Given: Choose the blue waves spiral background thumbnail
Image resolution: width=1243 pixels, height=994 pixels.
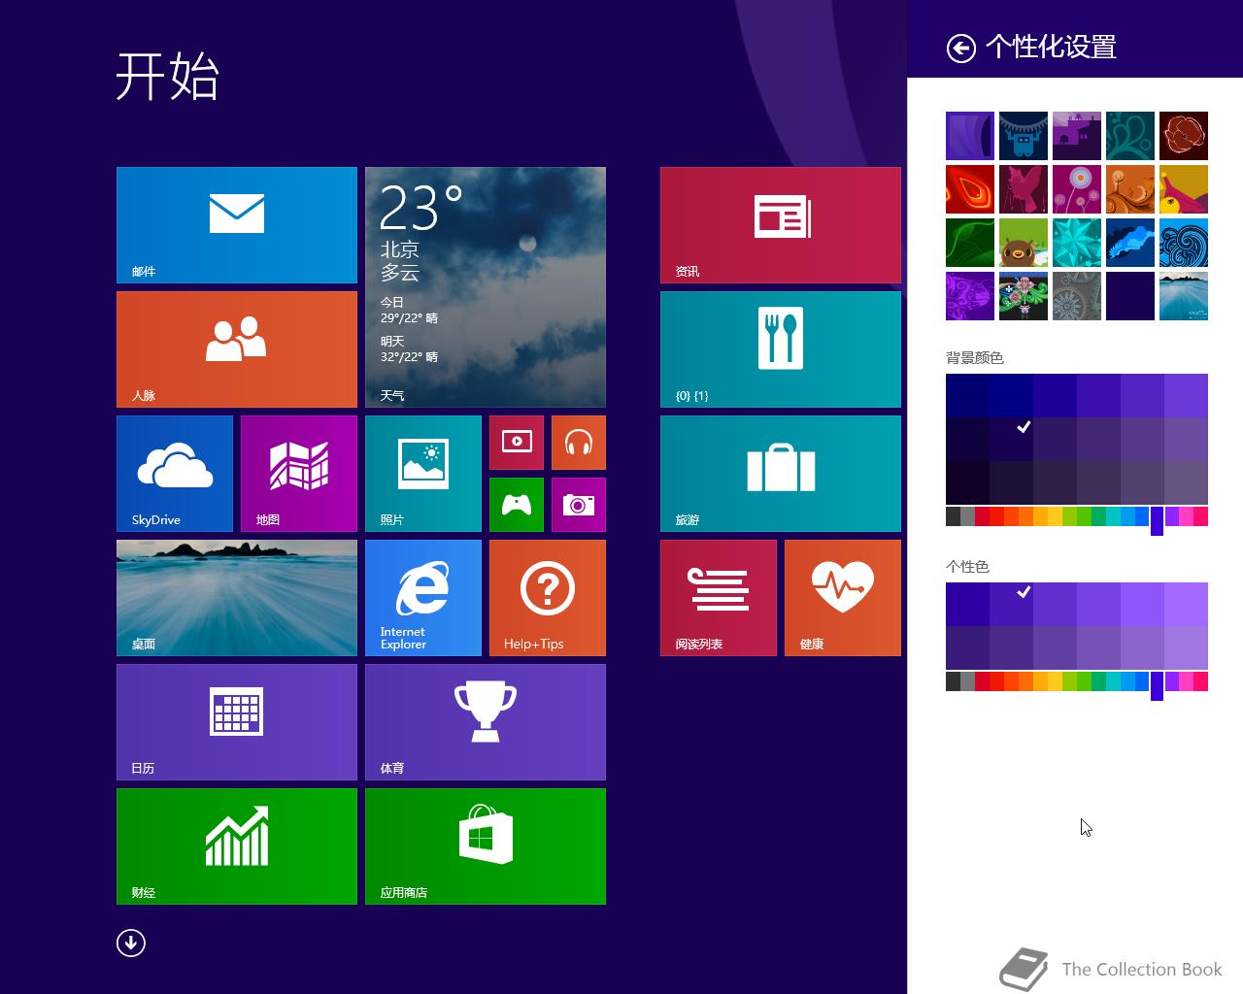Looking at the screenshot, I should click(x=1184, y=243).
